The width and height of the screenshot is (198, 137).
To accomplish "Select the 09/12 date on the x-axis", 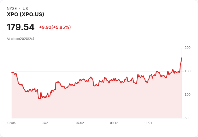I will pyautogui.click(x=114, y=123).
